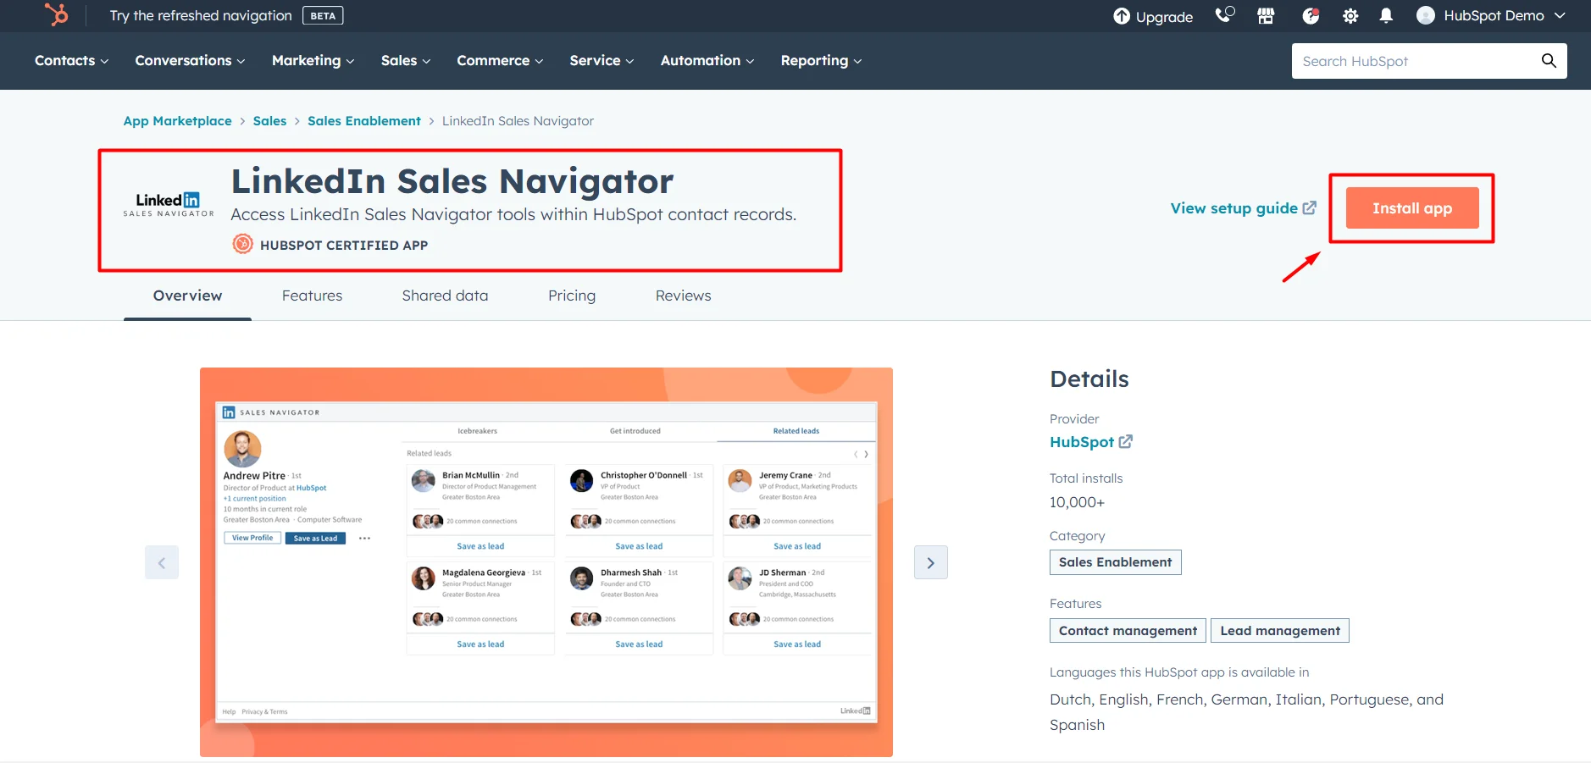Advance the screenshot carousel with right arrow
Image resolution: width=1591 pixels, height=763 pixels.
pos(930,561)
